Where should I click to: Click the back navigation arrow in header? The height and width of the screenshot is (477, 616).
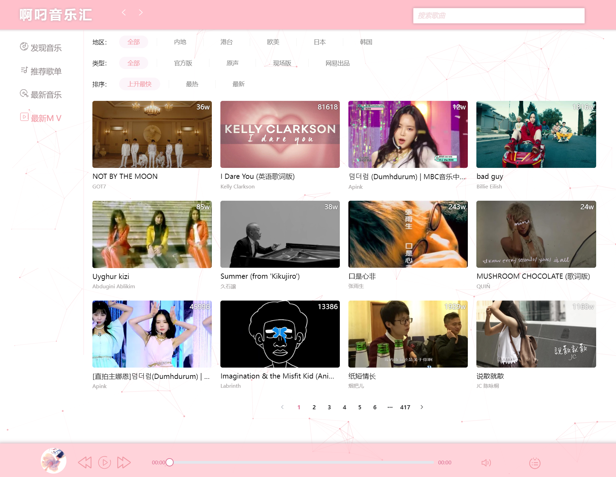point(124,13)
